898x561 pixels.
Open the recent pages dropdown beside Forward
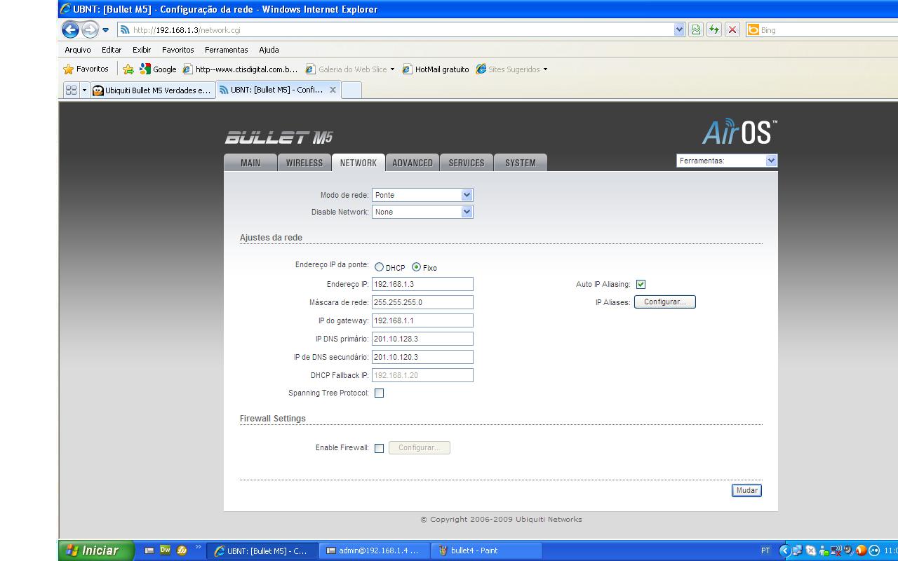click(x=105, y=30)
